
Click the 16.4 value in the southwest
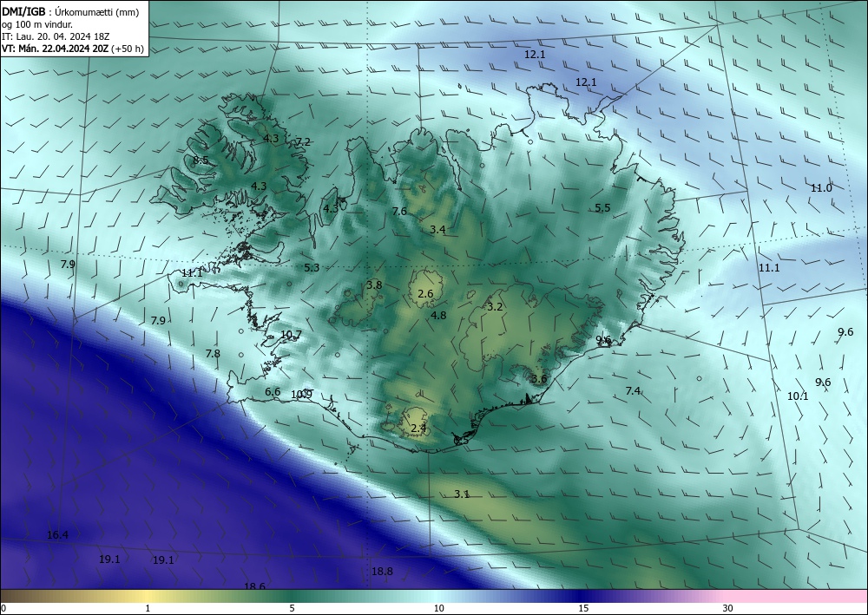coord(57,535)
